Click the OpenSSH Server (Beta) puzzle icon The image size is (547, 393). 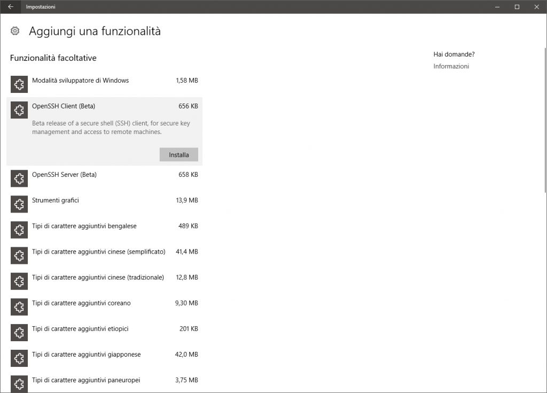pyautogui.click(x=19, y=178)
